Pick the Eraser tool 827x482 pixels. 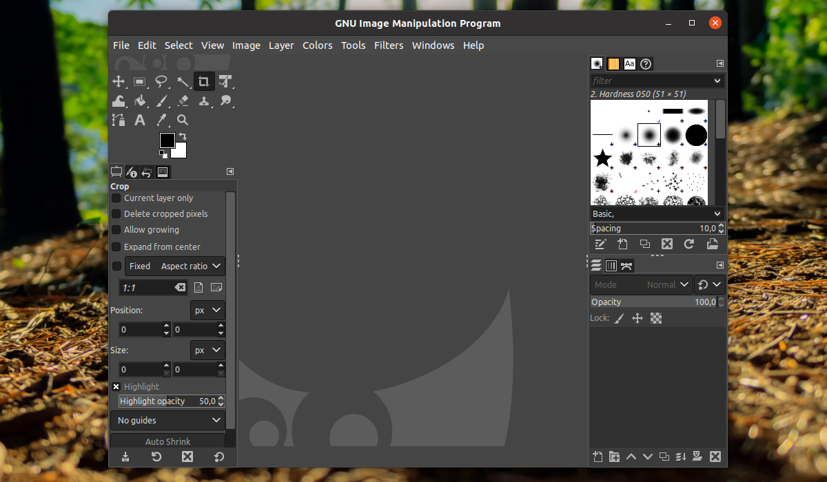pos(183,101)
